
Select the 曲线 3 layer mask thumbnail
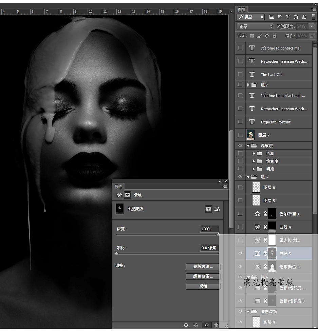(272, 253)
